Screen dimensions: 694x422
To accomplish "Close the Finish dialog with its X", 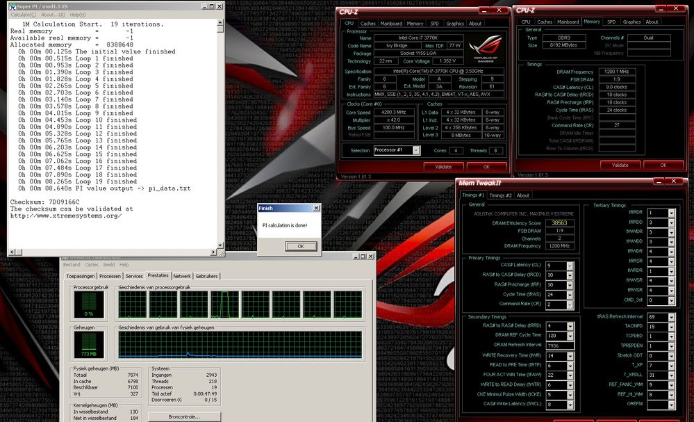I will (x=316, y=208).
